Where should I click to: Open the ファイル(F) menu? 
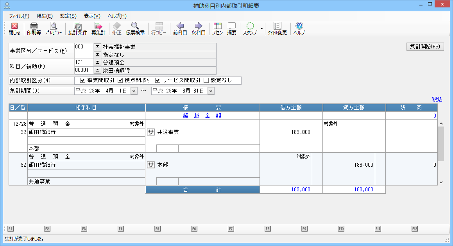(19, 16)
